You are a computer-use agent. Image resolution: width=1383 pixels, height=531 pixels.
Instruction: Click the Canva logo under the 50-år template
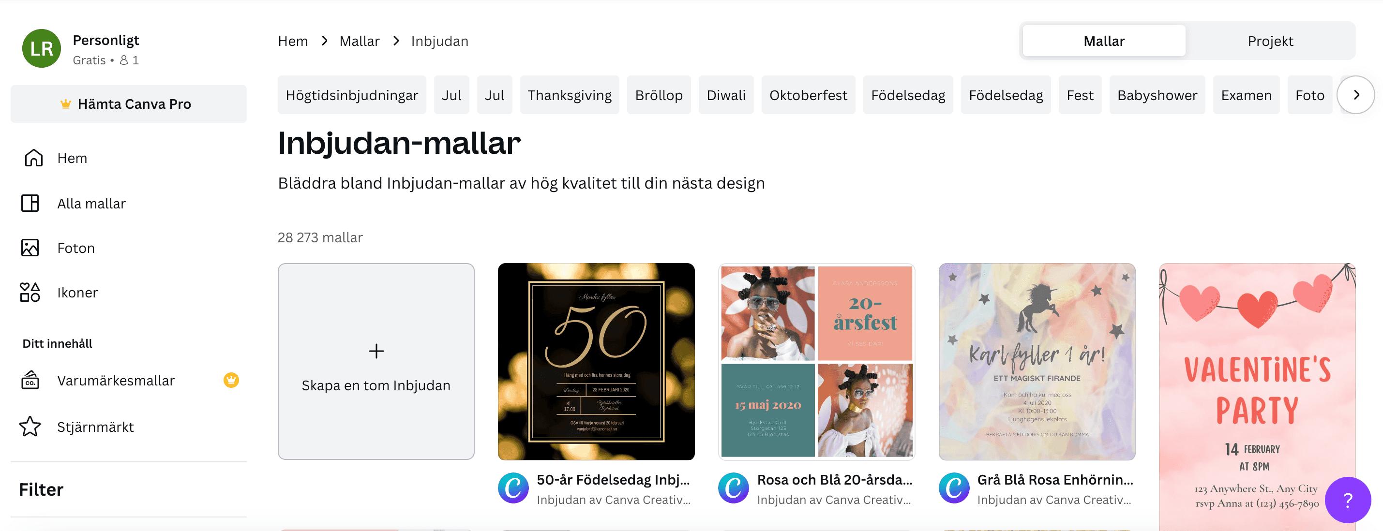[514, 488]
